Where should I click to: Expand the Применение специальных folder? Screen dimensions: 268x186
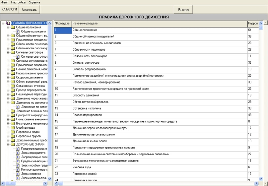point(8,40)
